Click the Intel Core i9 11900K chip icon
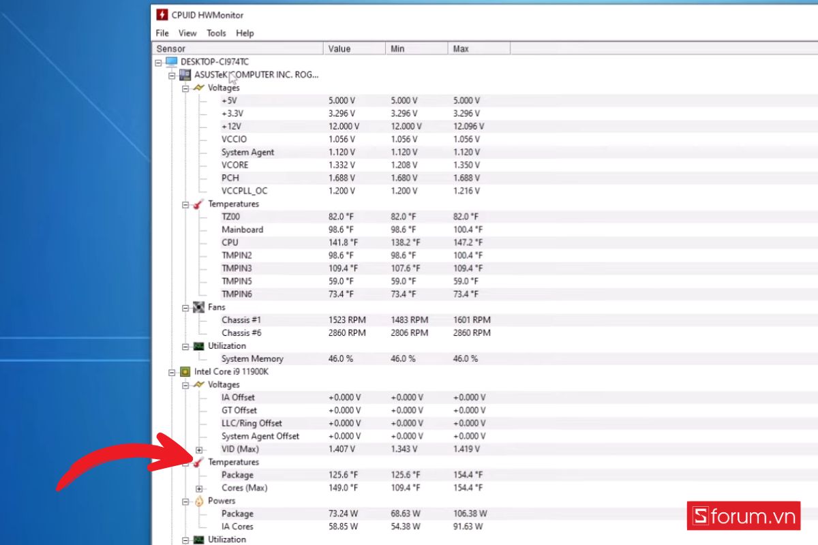Viewport: 818px width, 545px height. point(185,372)
